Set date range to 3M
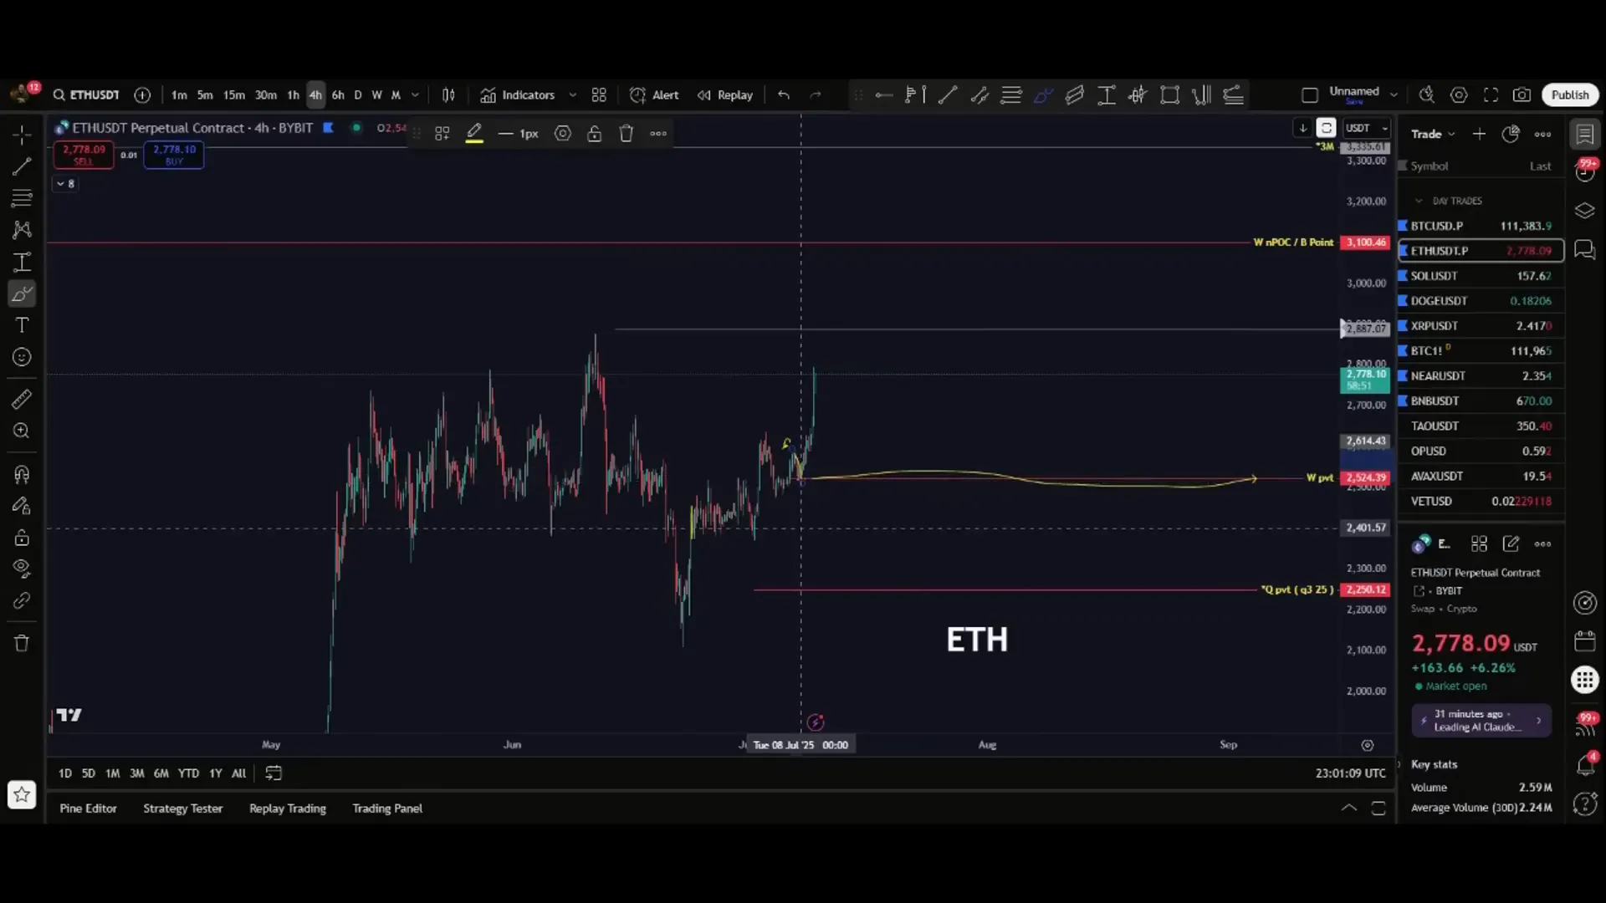The width and height of the screenshot is (1606, 903). tap(136, 773)
